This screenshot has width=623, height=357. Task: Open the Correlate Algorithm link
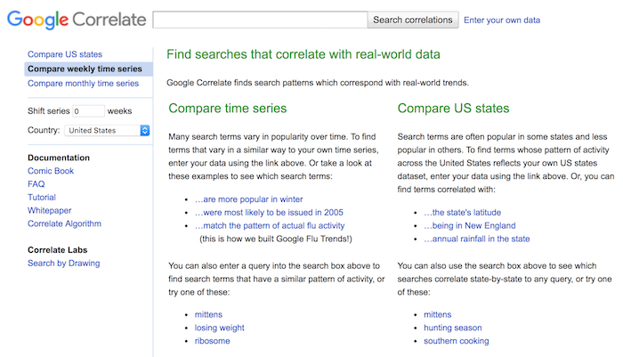point(64,223)
